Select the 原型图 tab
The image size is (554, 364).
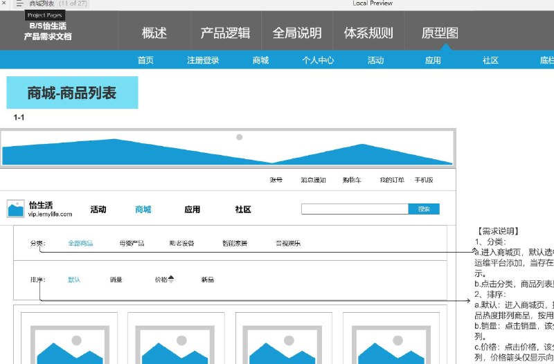pyautogui.click(x=440, y=33)
